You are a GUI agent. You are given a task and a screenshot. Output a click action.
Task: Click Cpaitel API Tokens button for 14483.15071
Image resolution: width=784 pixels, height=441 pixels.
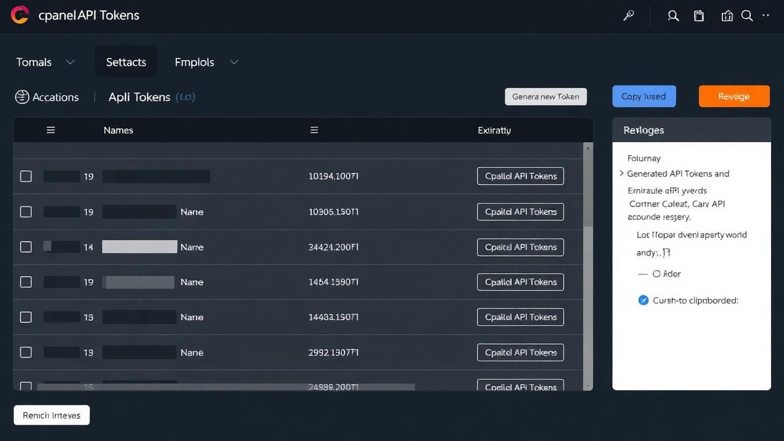point(521,317)
